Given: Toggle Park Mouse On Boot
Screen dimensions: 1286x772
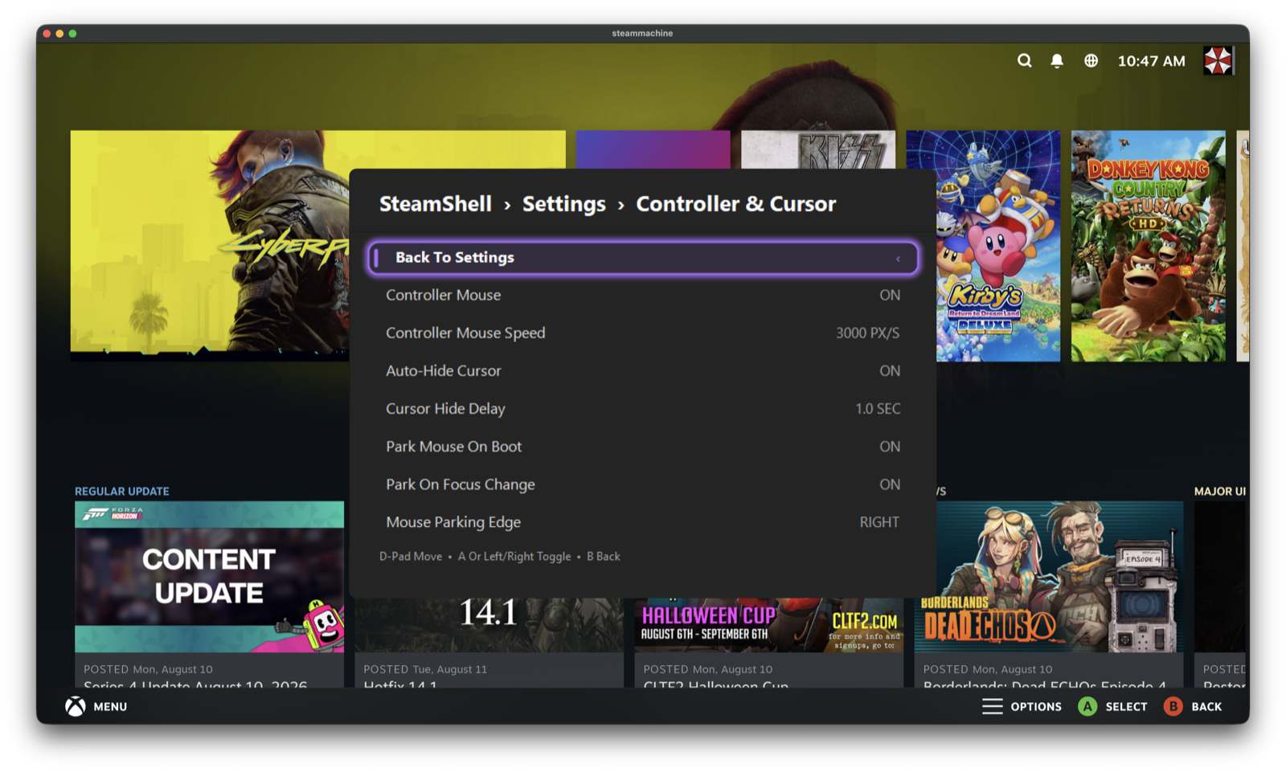Looking at the screenshot, I should click(x=643, y=447).
